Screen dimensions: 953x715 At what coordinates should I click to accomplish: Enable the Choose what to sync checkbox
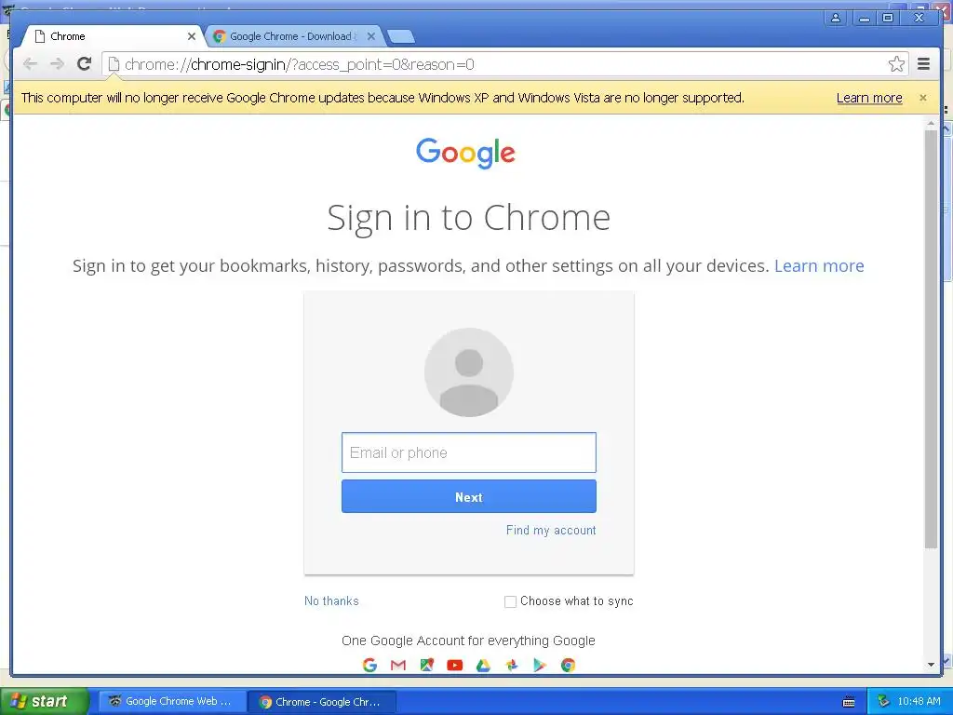point(511,601)
